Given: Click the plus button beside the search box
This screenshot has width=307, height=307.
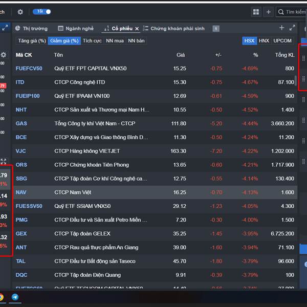Looking at the screenshot, I should coord(269,12).
